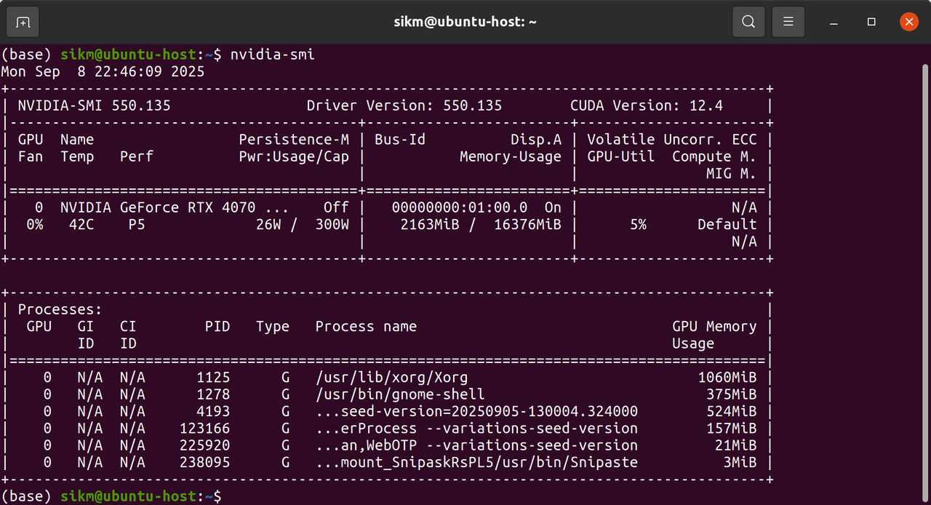Click the ...an,WebOTP --variations-seed-version entry
The image size is (931, 505).
pyautogui.click(x=476, y=445)
